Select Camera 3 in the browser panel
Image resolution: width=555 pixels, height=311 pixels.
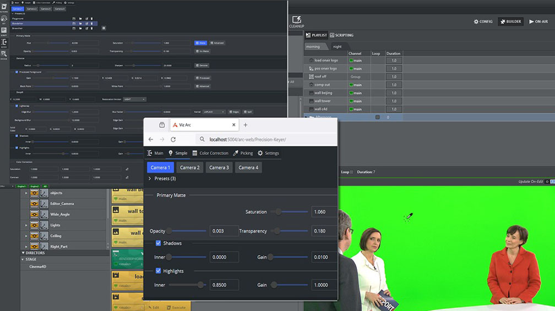(x=219, y=168)
